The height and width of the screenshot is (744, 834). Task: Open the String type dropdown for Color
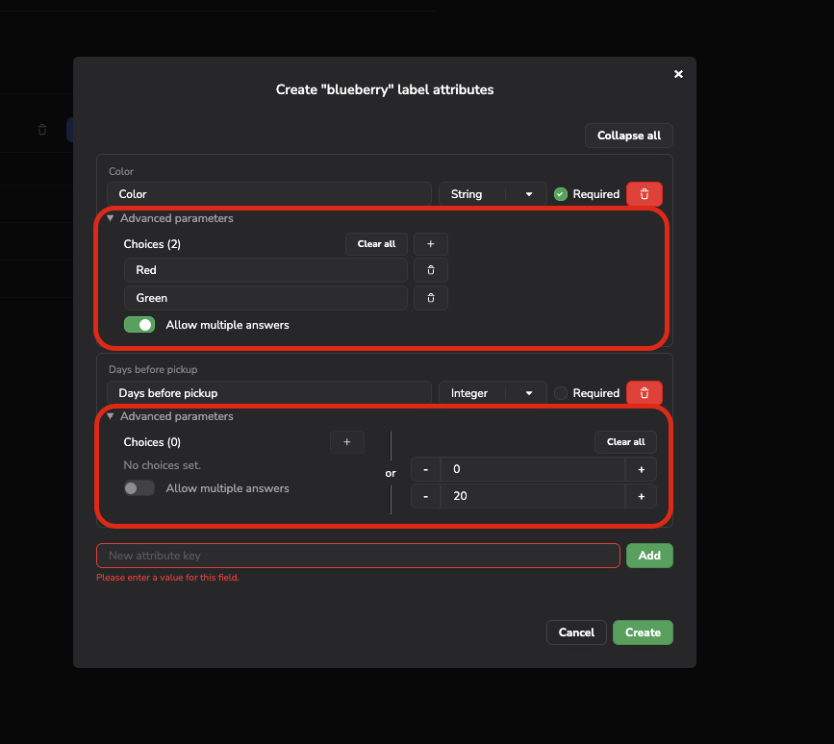[493, 194]
